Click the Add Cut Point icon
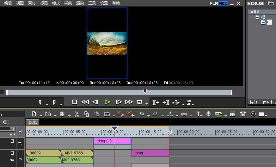The image size is (276, 167). pos(170,114)
